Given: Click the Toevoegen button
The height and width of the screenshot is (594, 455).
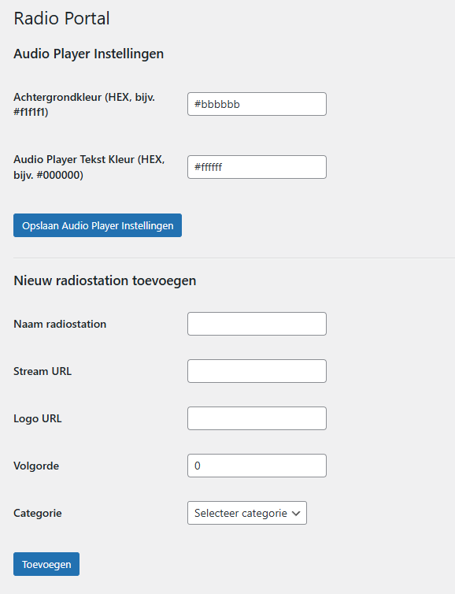Looking at the screenshot, I should click(x=46, y=564).
